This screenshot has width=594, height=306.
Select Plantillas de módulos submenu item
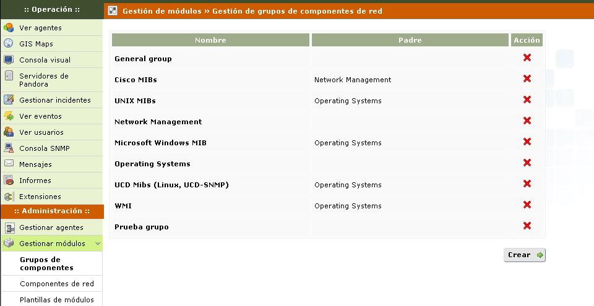pyautogui.click(x=56, y=300)
